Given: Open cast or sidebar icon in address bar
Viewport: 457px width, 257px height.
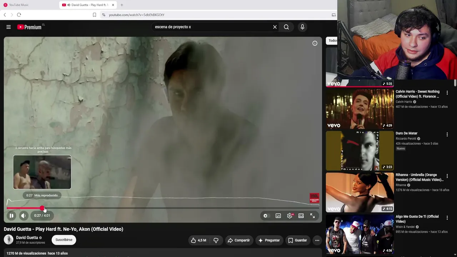Looking at the screenshot, I should (333, 15).
